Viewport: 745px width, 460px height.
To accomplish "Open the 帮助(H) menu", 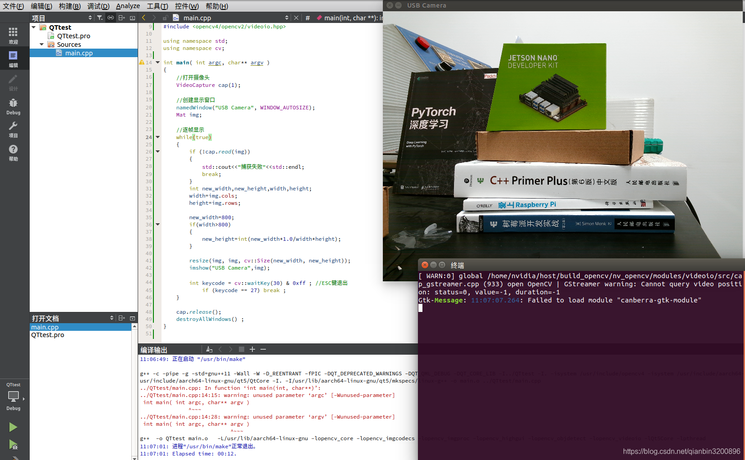I will [x=217, y=6].
